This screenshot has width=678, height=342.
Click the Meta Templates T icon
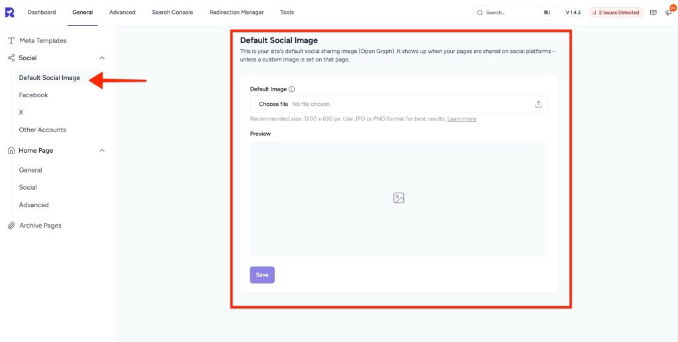pos(11,40)
